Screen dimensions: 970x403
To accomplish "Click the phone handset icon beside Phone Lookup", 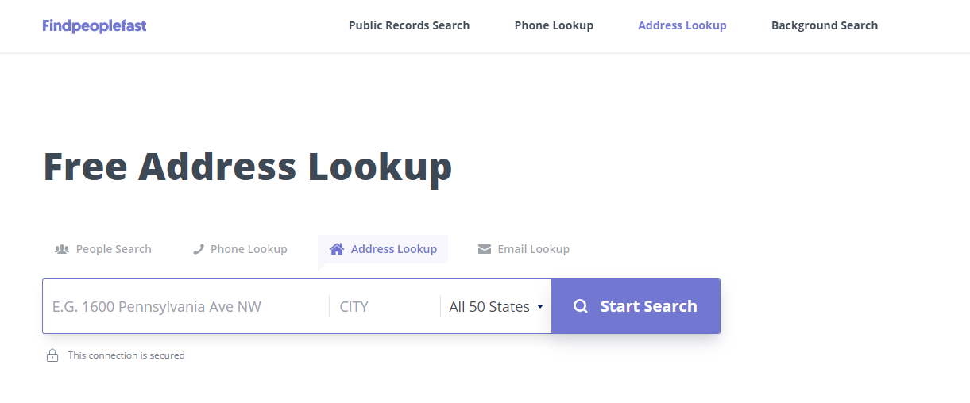I will tap(199, 249).
